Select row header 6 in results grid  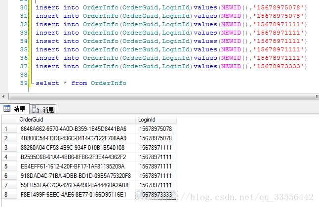9,176
